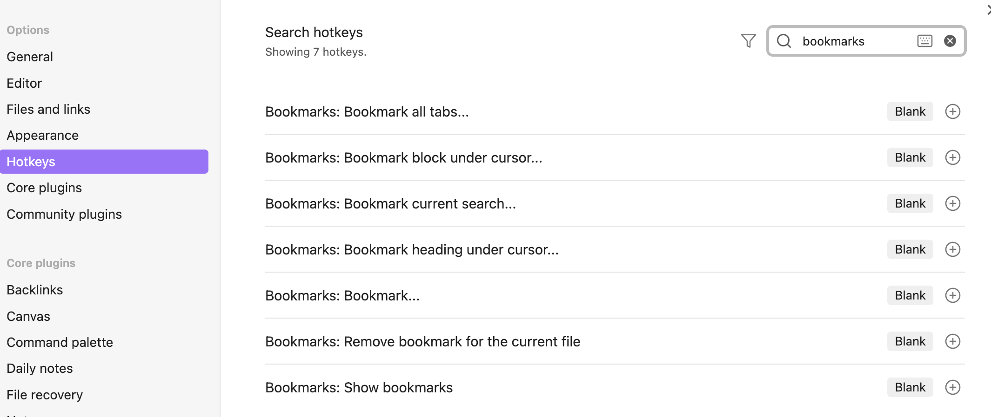Open Command palette plugin settings

tap(60, 342)
